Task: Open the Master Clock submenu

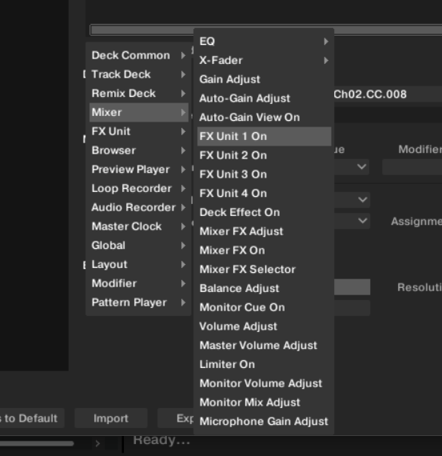Action: [138, 226]
